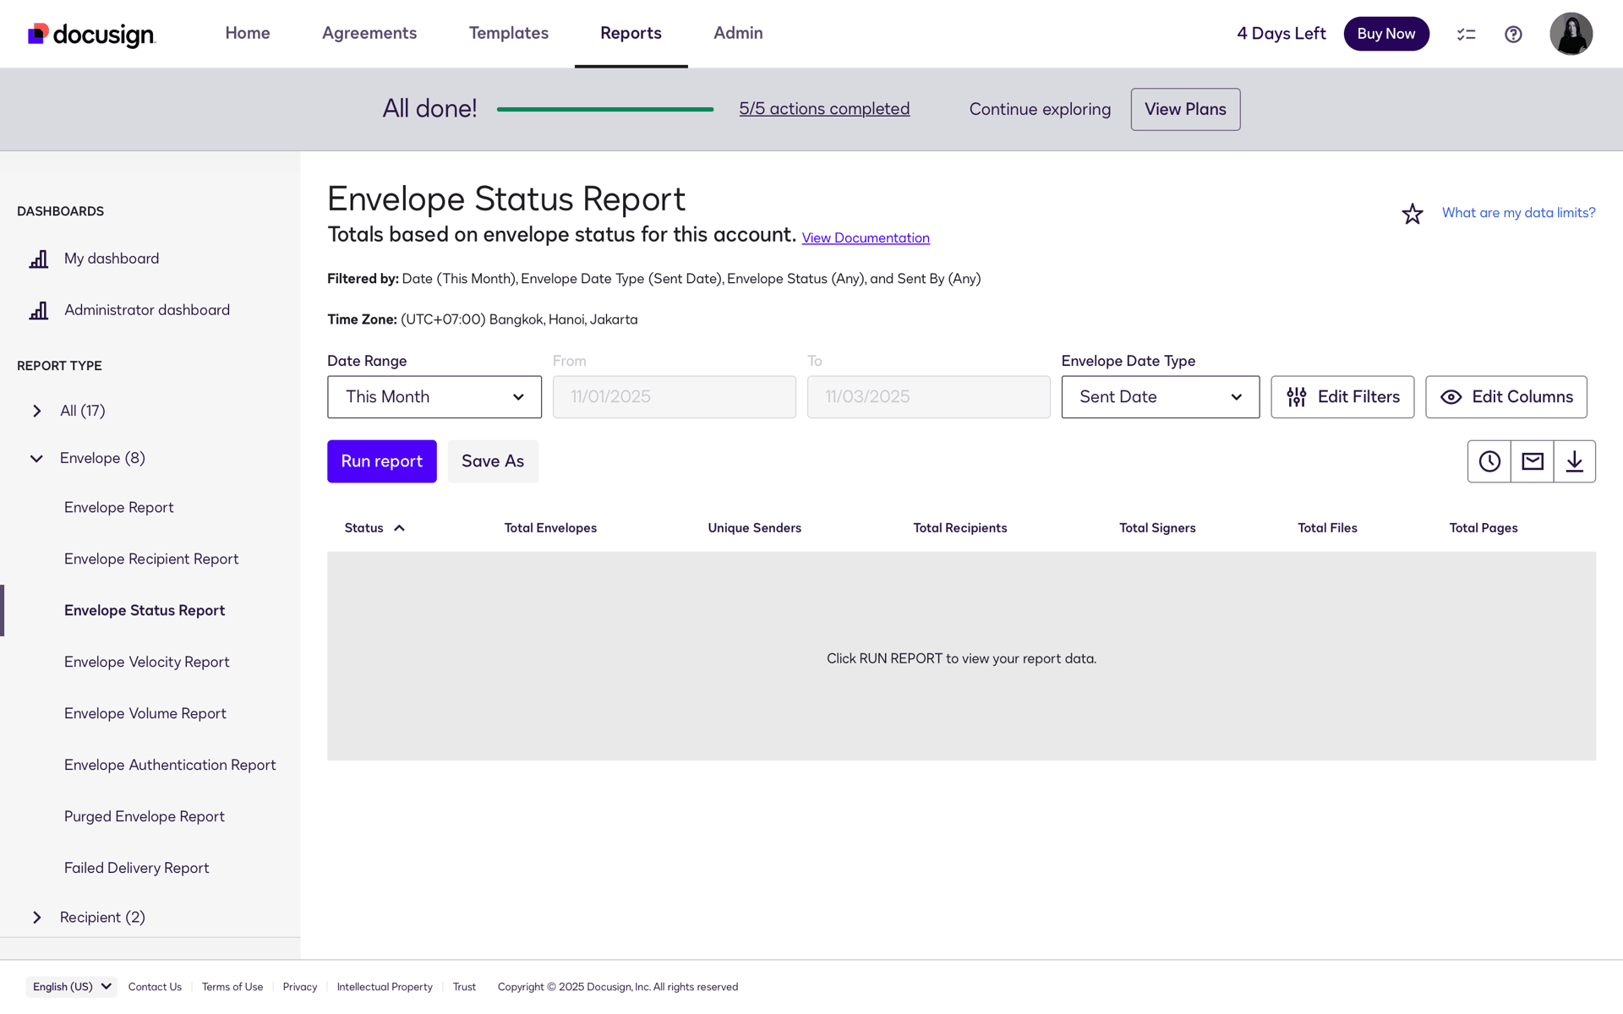Click Administrator dashboard chart icon
This screenshot has height=1014, width=1623.
[39, 311]
